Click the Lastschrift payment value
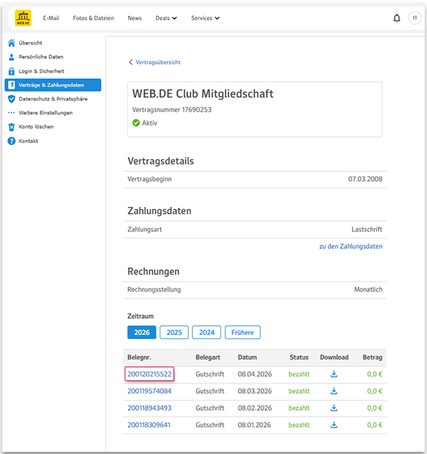427x454 pixels. 367,229
